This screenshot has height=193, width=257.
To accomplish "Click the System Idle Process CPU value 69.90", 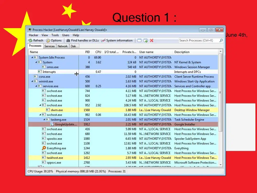I will click(98, 58).
